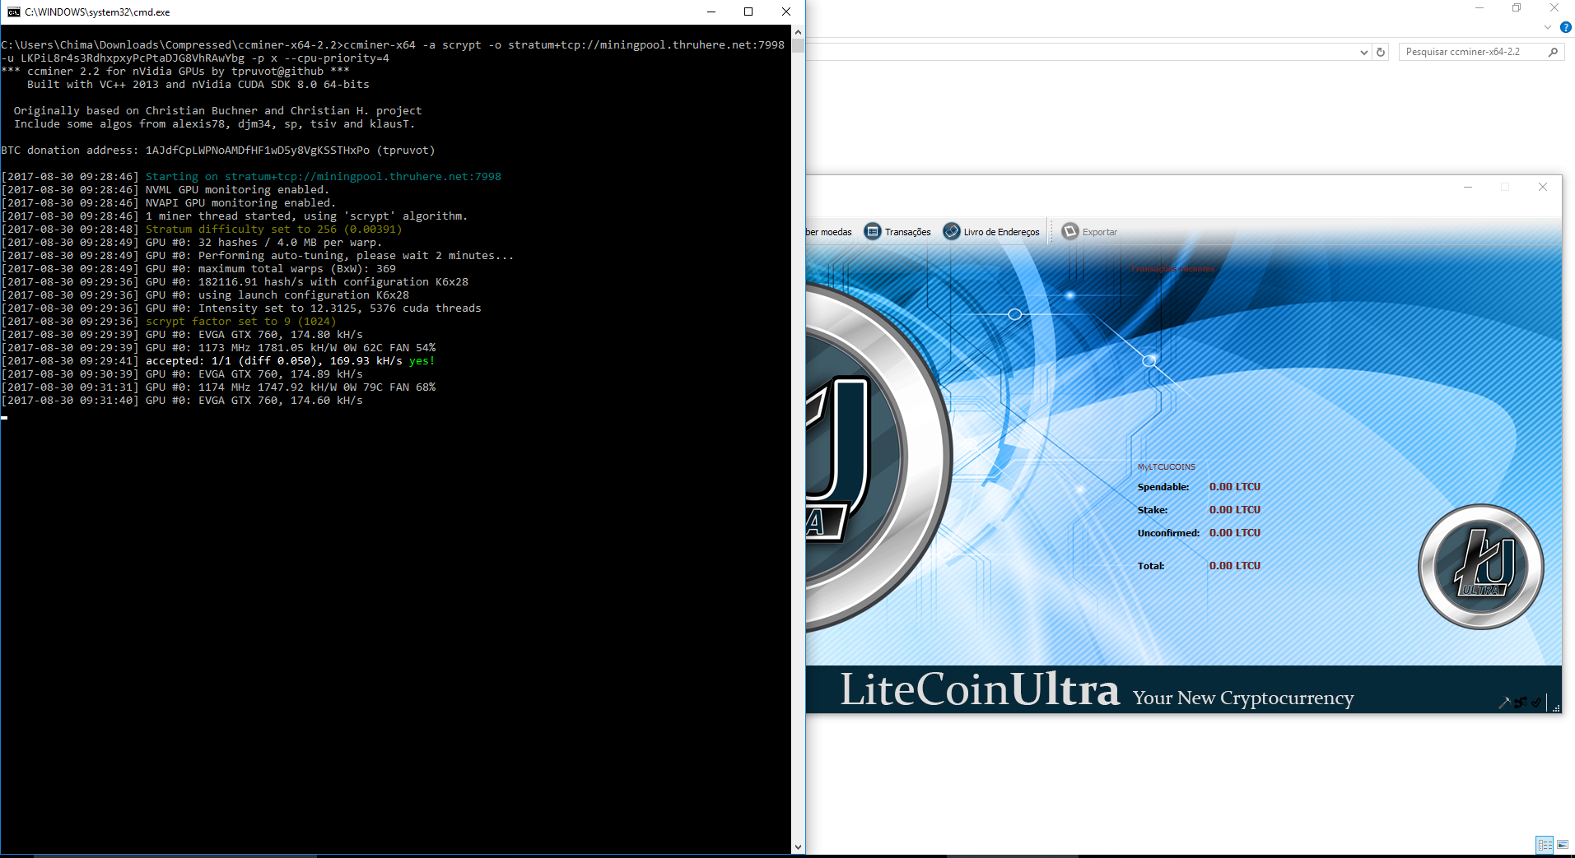Click the Total 0.00 LTCU value
The image size is (1575, 858).
coord(1235,566)
